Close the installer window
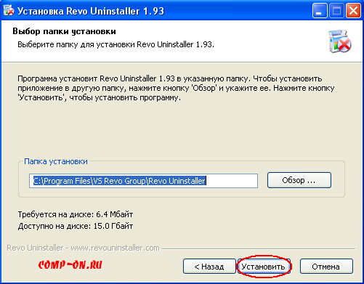The width and height of the screenshot is (364, 284). coord(353,11)
